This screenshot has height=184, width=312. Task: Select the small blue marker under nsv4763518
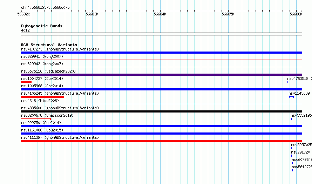[288, 82]
